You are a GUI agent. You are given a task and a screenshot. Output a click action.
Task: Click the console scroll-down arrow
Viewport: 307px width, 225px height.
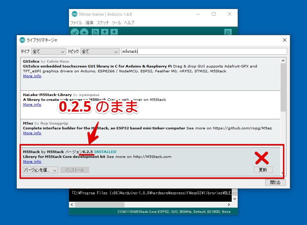[235, 199]
